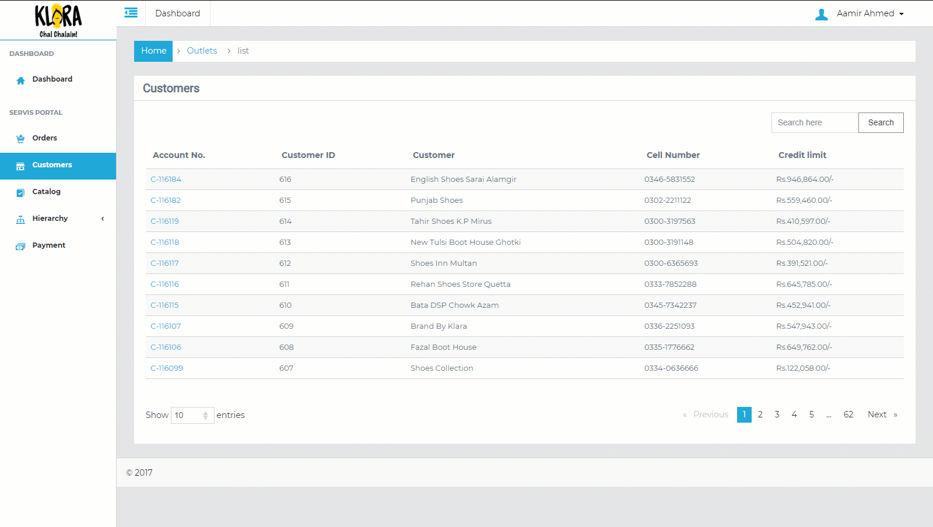
Task: Select the Dashboard tab in top bar
Action: point(177,13)
